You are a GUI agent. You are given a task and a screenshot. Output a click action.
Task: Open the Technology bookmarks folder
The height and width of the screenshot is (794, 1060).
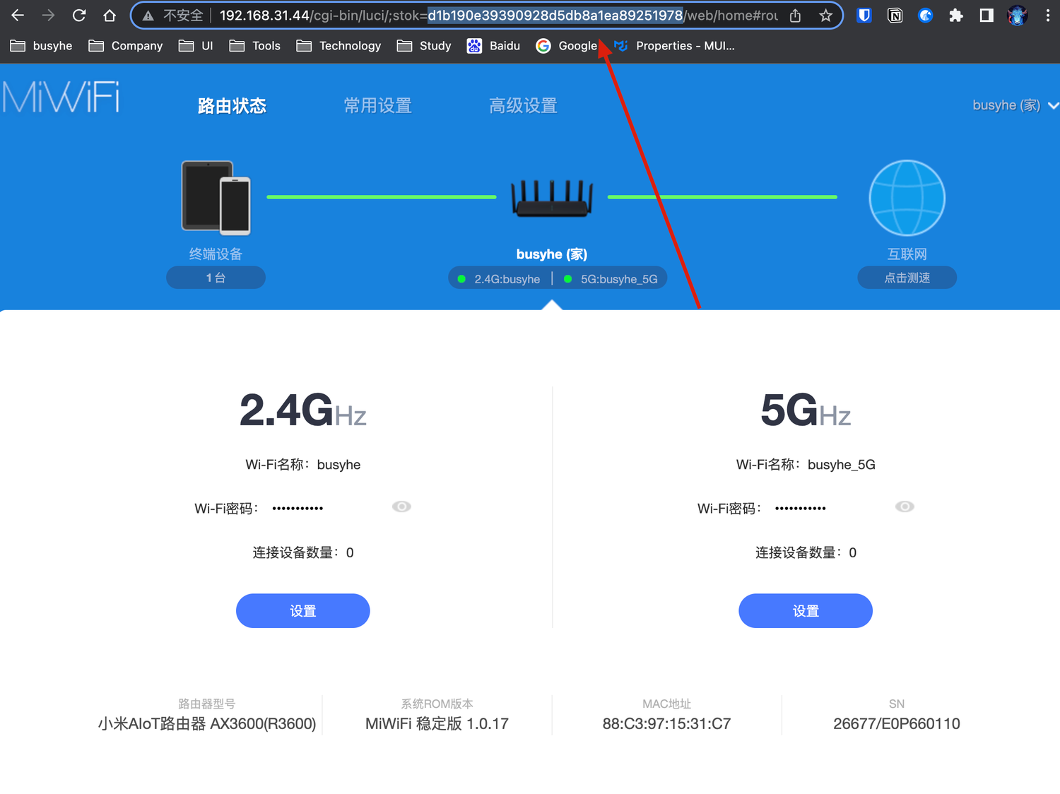(339, 46)
